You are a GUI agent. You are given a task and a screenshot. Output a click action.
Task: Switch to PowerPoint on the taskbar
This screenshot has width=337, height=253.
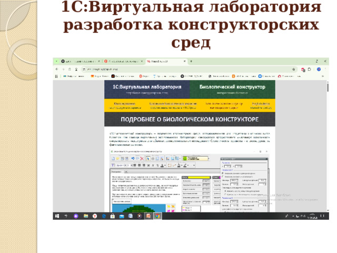[148, 216]
